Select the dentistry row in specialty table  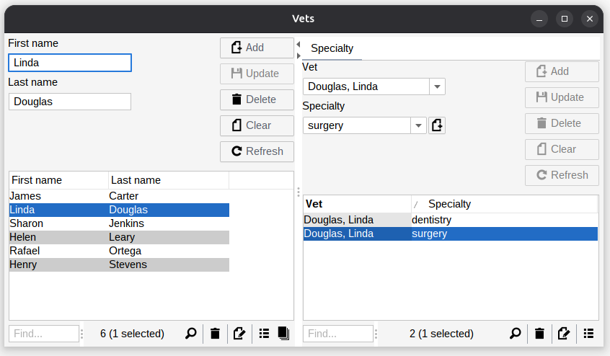pos(450,220)
